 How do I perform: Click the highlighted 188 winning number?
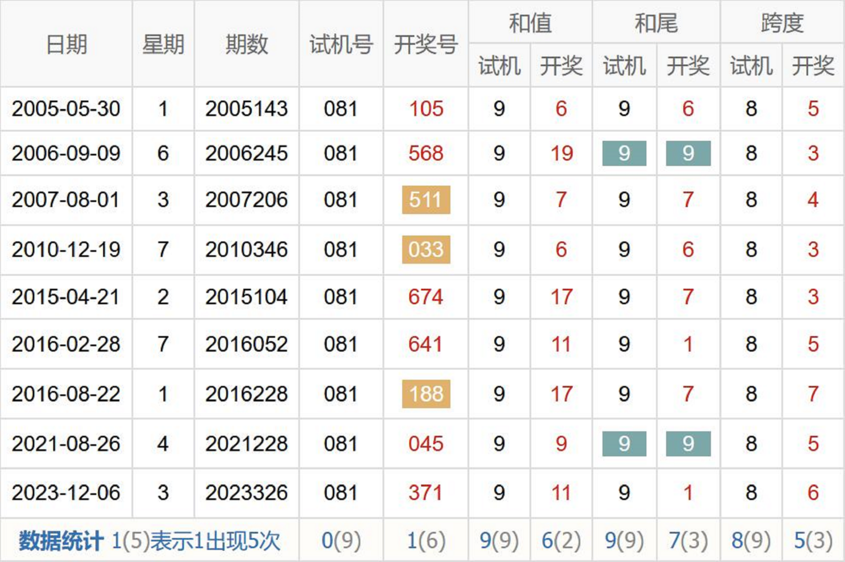tap(426, 394)
